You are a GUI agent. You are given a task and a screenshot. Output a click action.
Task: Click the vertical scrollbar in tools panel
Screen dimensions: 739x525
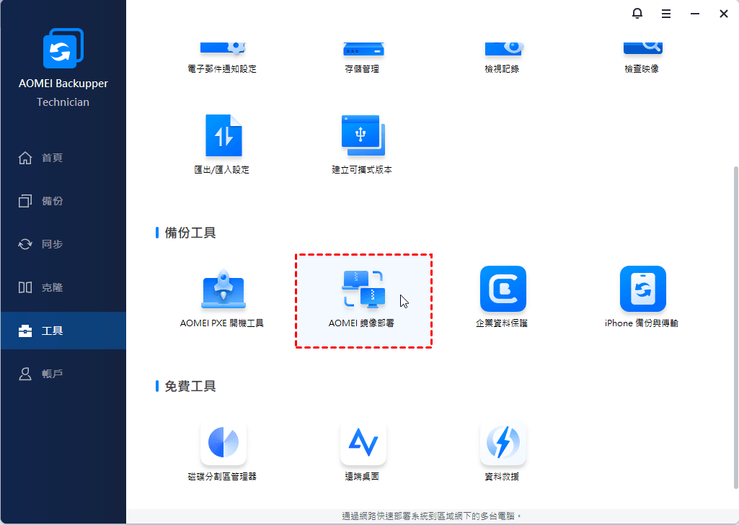(735, 324)
